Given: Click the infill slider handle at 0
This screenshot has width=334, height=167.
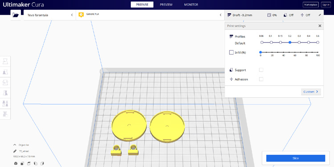Looking at the screenshot, I should pos(261,52).
